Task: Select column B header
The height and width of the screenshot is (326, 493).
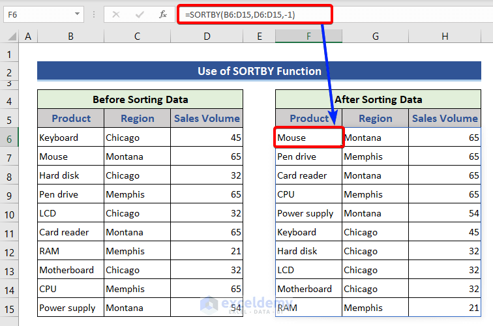Action: (x=70, y=37)
